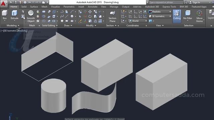Select the Extrude tool
Viewport: 214px width, 120px height.
coord(14,15)
